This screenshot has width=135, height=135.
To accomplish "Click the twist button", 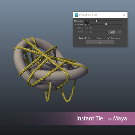I will click(112, 32).
